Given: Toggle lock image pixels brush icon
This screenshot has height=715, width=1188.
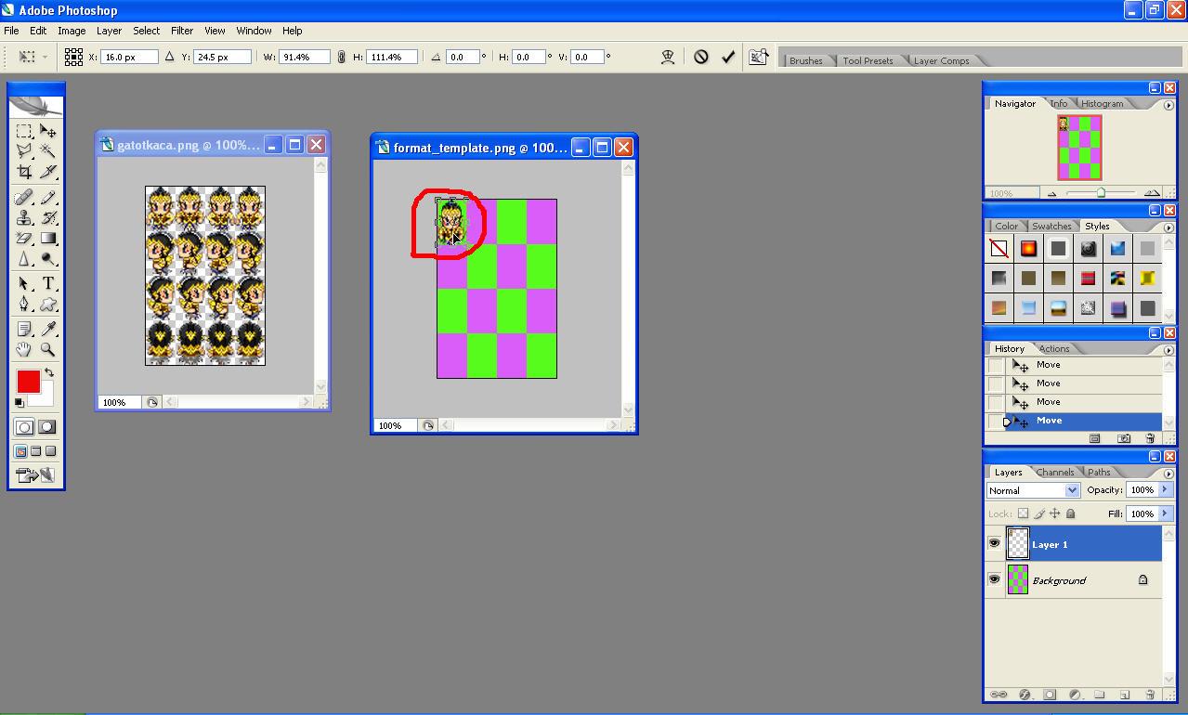Looking at the screenshot, I should point(1039,513).
